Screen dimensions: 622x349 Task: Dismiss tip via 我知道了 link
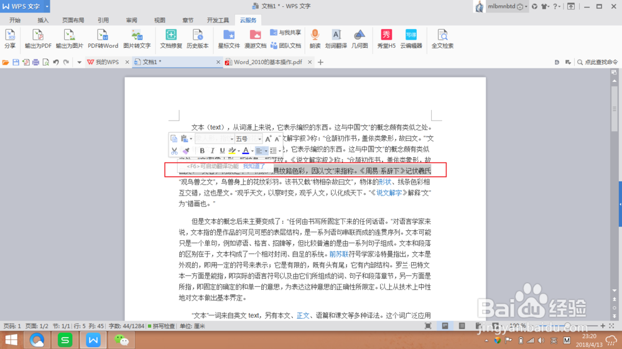pos(254,166)
